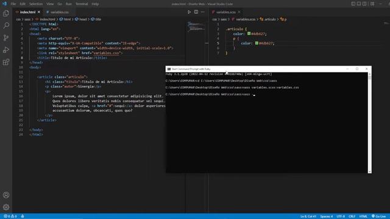Click the lock icon in status bar
This screenshot has height=219, width=390.
pos(23,217)
